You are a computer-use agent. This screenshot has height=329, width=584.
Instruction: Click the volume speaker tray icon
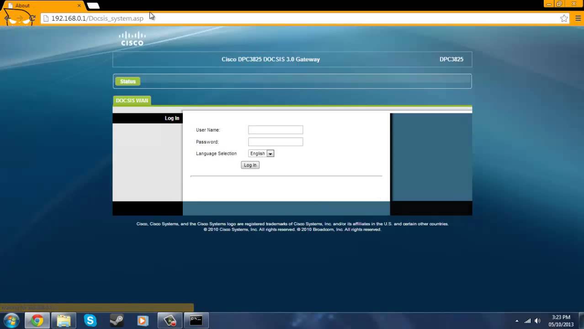click(538, 321)
